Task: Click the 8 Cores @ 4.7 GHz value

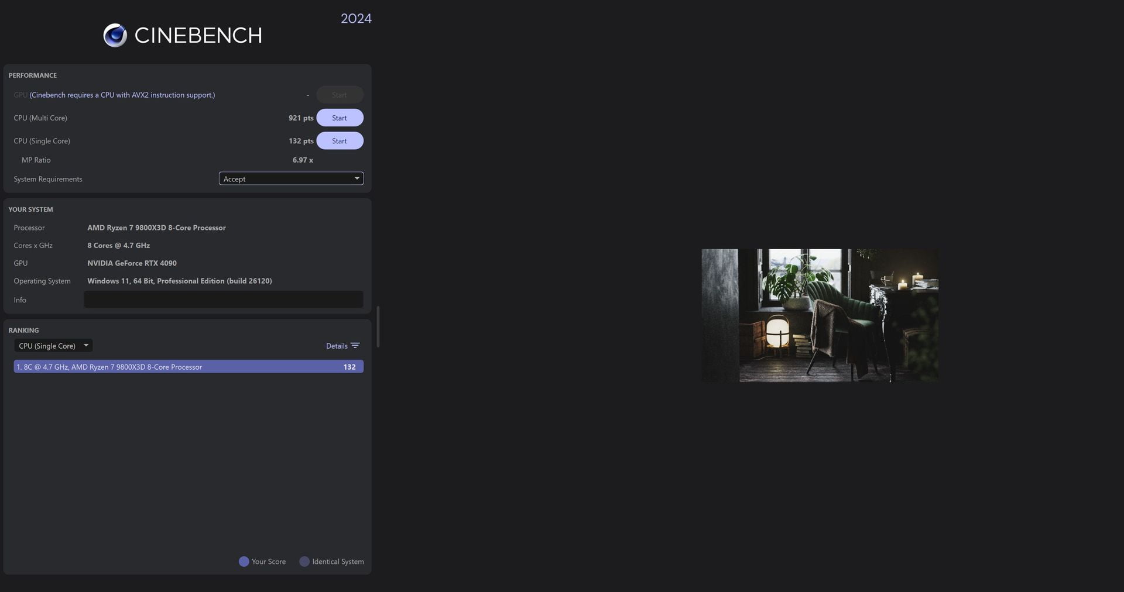Action: 119,246
